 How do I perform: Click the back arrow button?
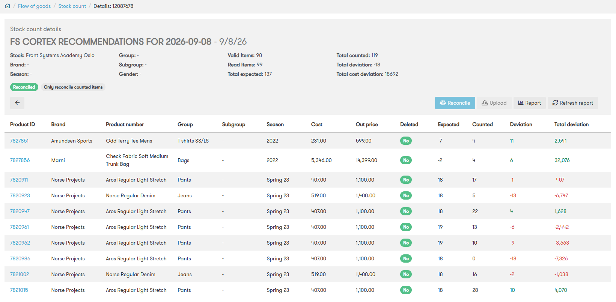(17, 103)
